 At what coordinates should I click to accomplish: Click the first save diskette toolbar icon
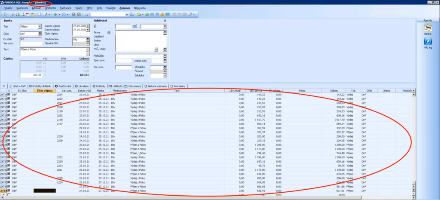pyautogui.click(x=73, y=14)
